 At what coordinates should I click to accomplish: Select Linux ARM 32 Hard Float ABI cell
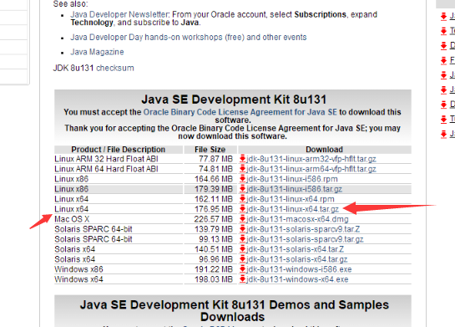point(119,159)
